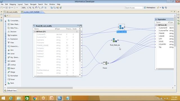Select the Hierarchical transformation
Image resolution: width=180 pixels, height=101 pixels.
(x=13, y=46)
